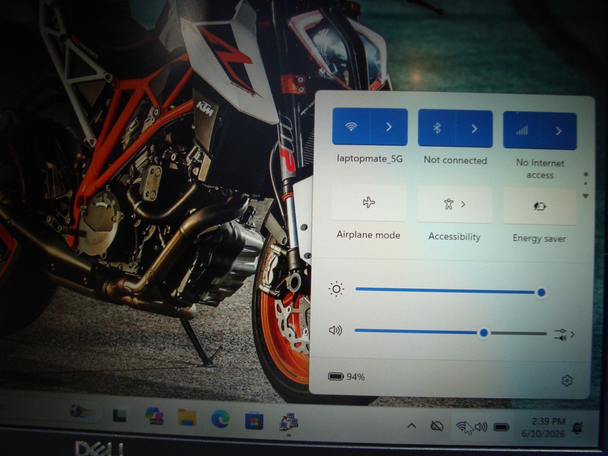Launch Microsoft Edge from the taskbar
The width and height of the screenshot is (608, 456).
pyautogui.click(x=220, y=419)
